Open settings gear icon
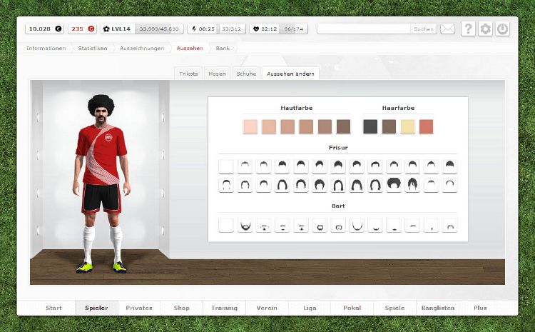Screen dimensions: 535x332 [x=486, y=29]
